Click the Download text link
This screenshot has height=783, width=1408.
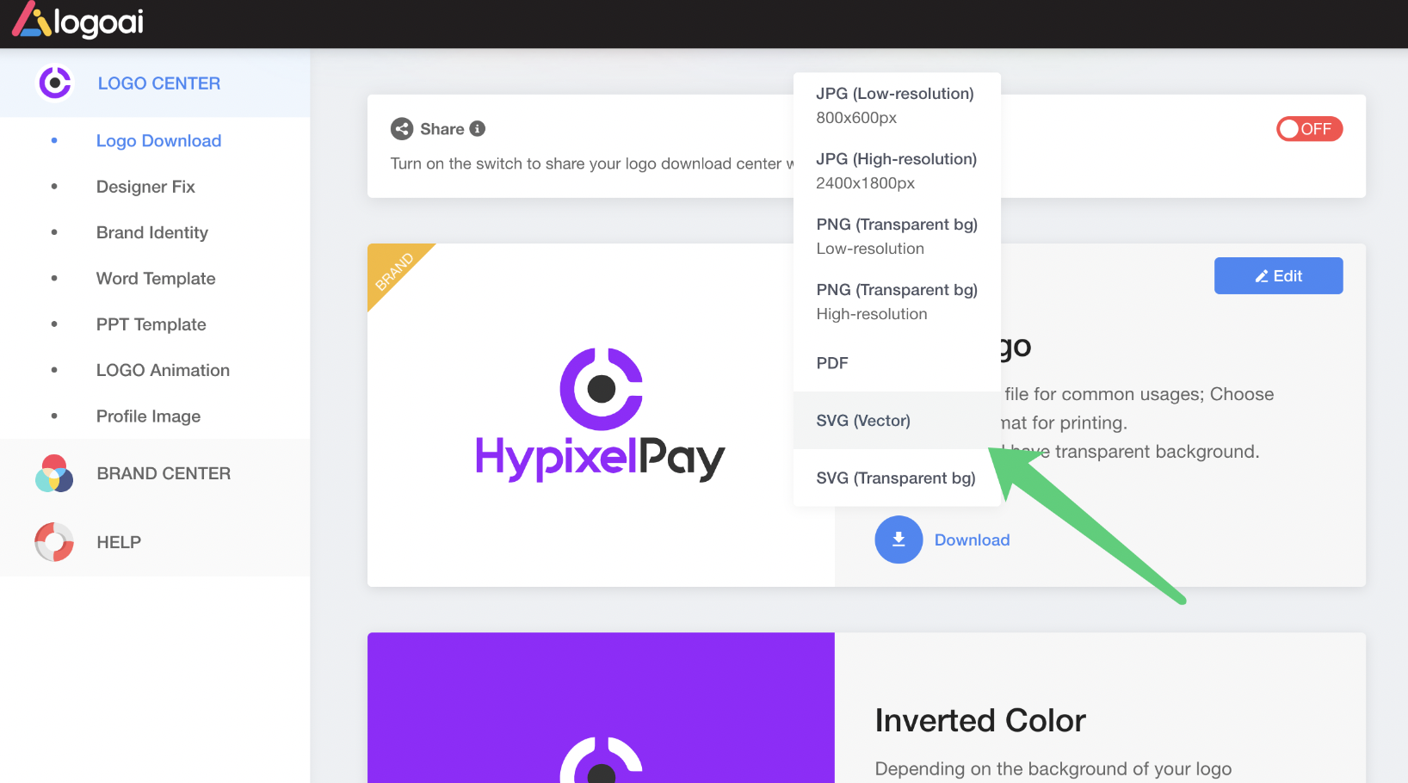(972, 540)
